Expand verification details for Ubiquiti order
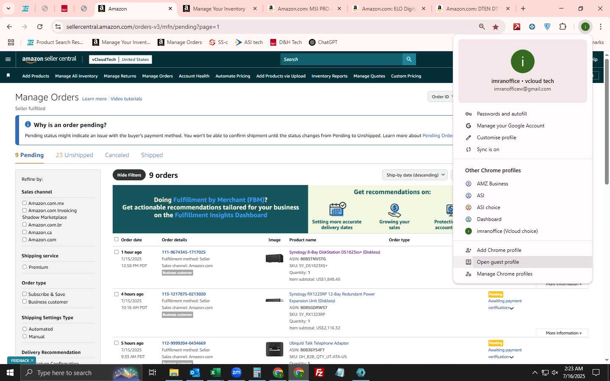 click(x=511, y=357)
